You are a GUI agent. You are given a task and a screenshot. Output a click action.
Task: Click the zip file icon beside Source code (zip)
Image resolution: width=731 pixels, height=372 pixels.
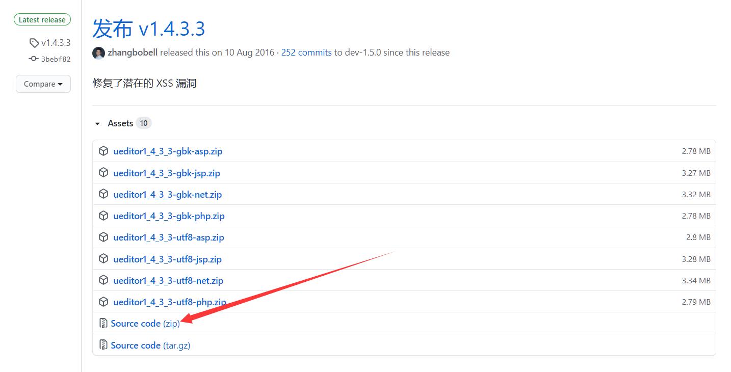(103, 323)
